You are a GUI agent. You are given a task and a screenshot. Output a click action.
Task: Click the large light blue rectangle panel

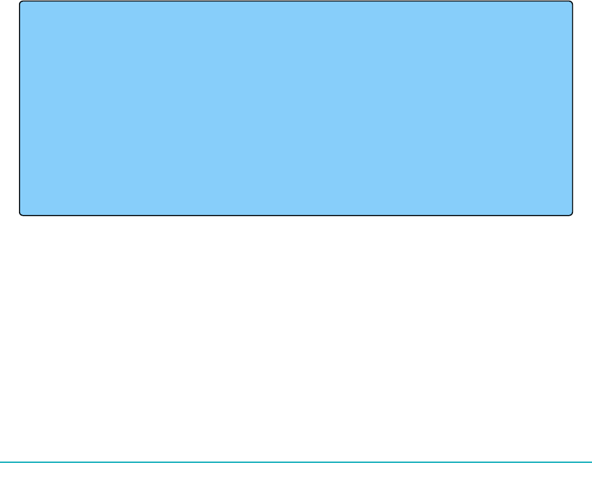pyautogui.click(x=296, y=108)
